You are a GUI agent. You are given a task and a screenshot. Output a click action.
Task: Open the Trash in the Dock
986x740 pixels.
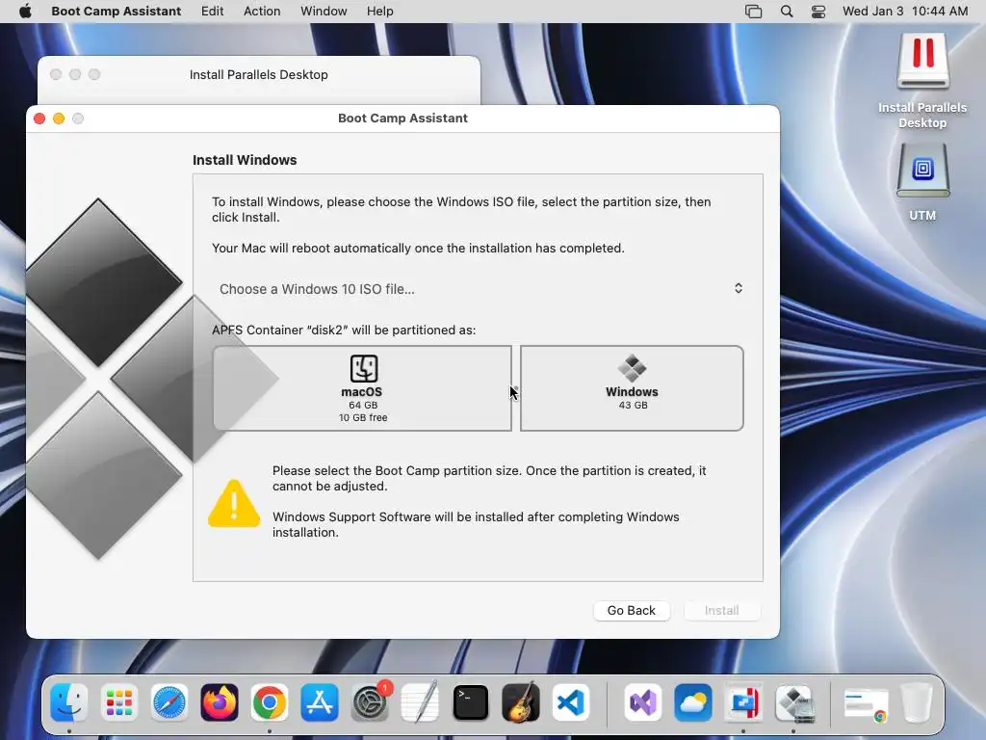pos(917,702)
